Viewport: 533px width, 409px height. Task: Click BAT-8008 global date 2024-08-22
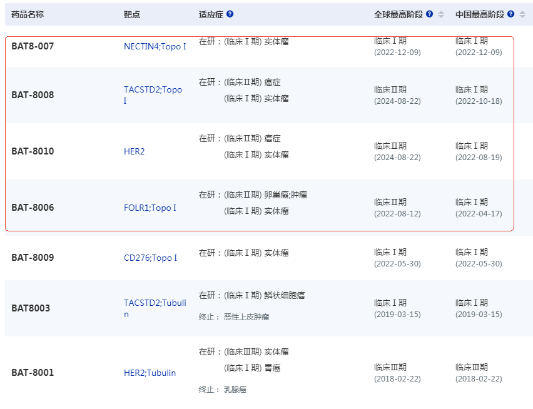pyautogui.click(x=397, y=101)
